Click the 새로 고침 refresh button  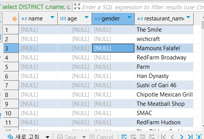coord(23,137)
